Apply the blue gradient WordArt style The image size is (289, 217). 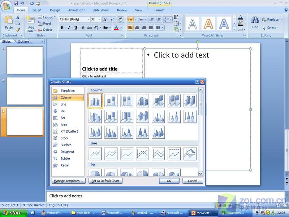[x=224, y=24]
